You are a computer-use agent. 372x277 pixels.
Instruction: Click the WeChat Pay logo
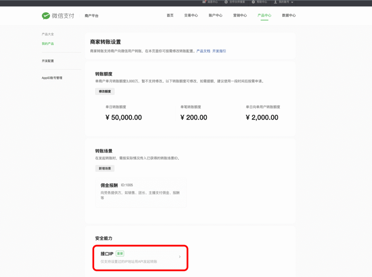[46, 16]
